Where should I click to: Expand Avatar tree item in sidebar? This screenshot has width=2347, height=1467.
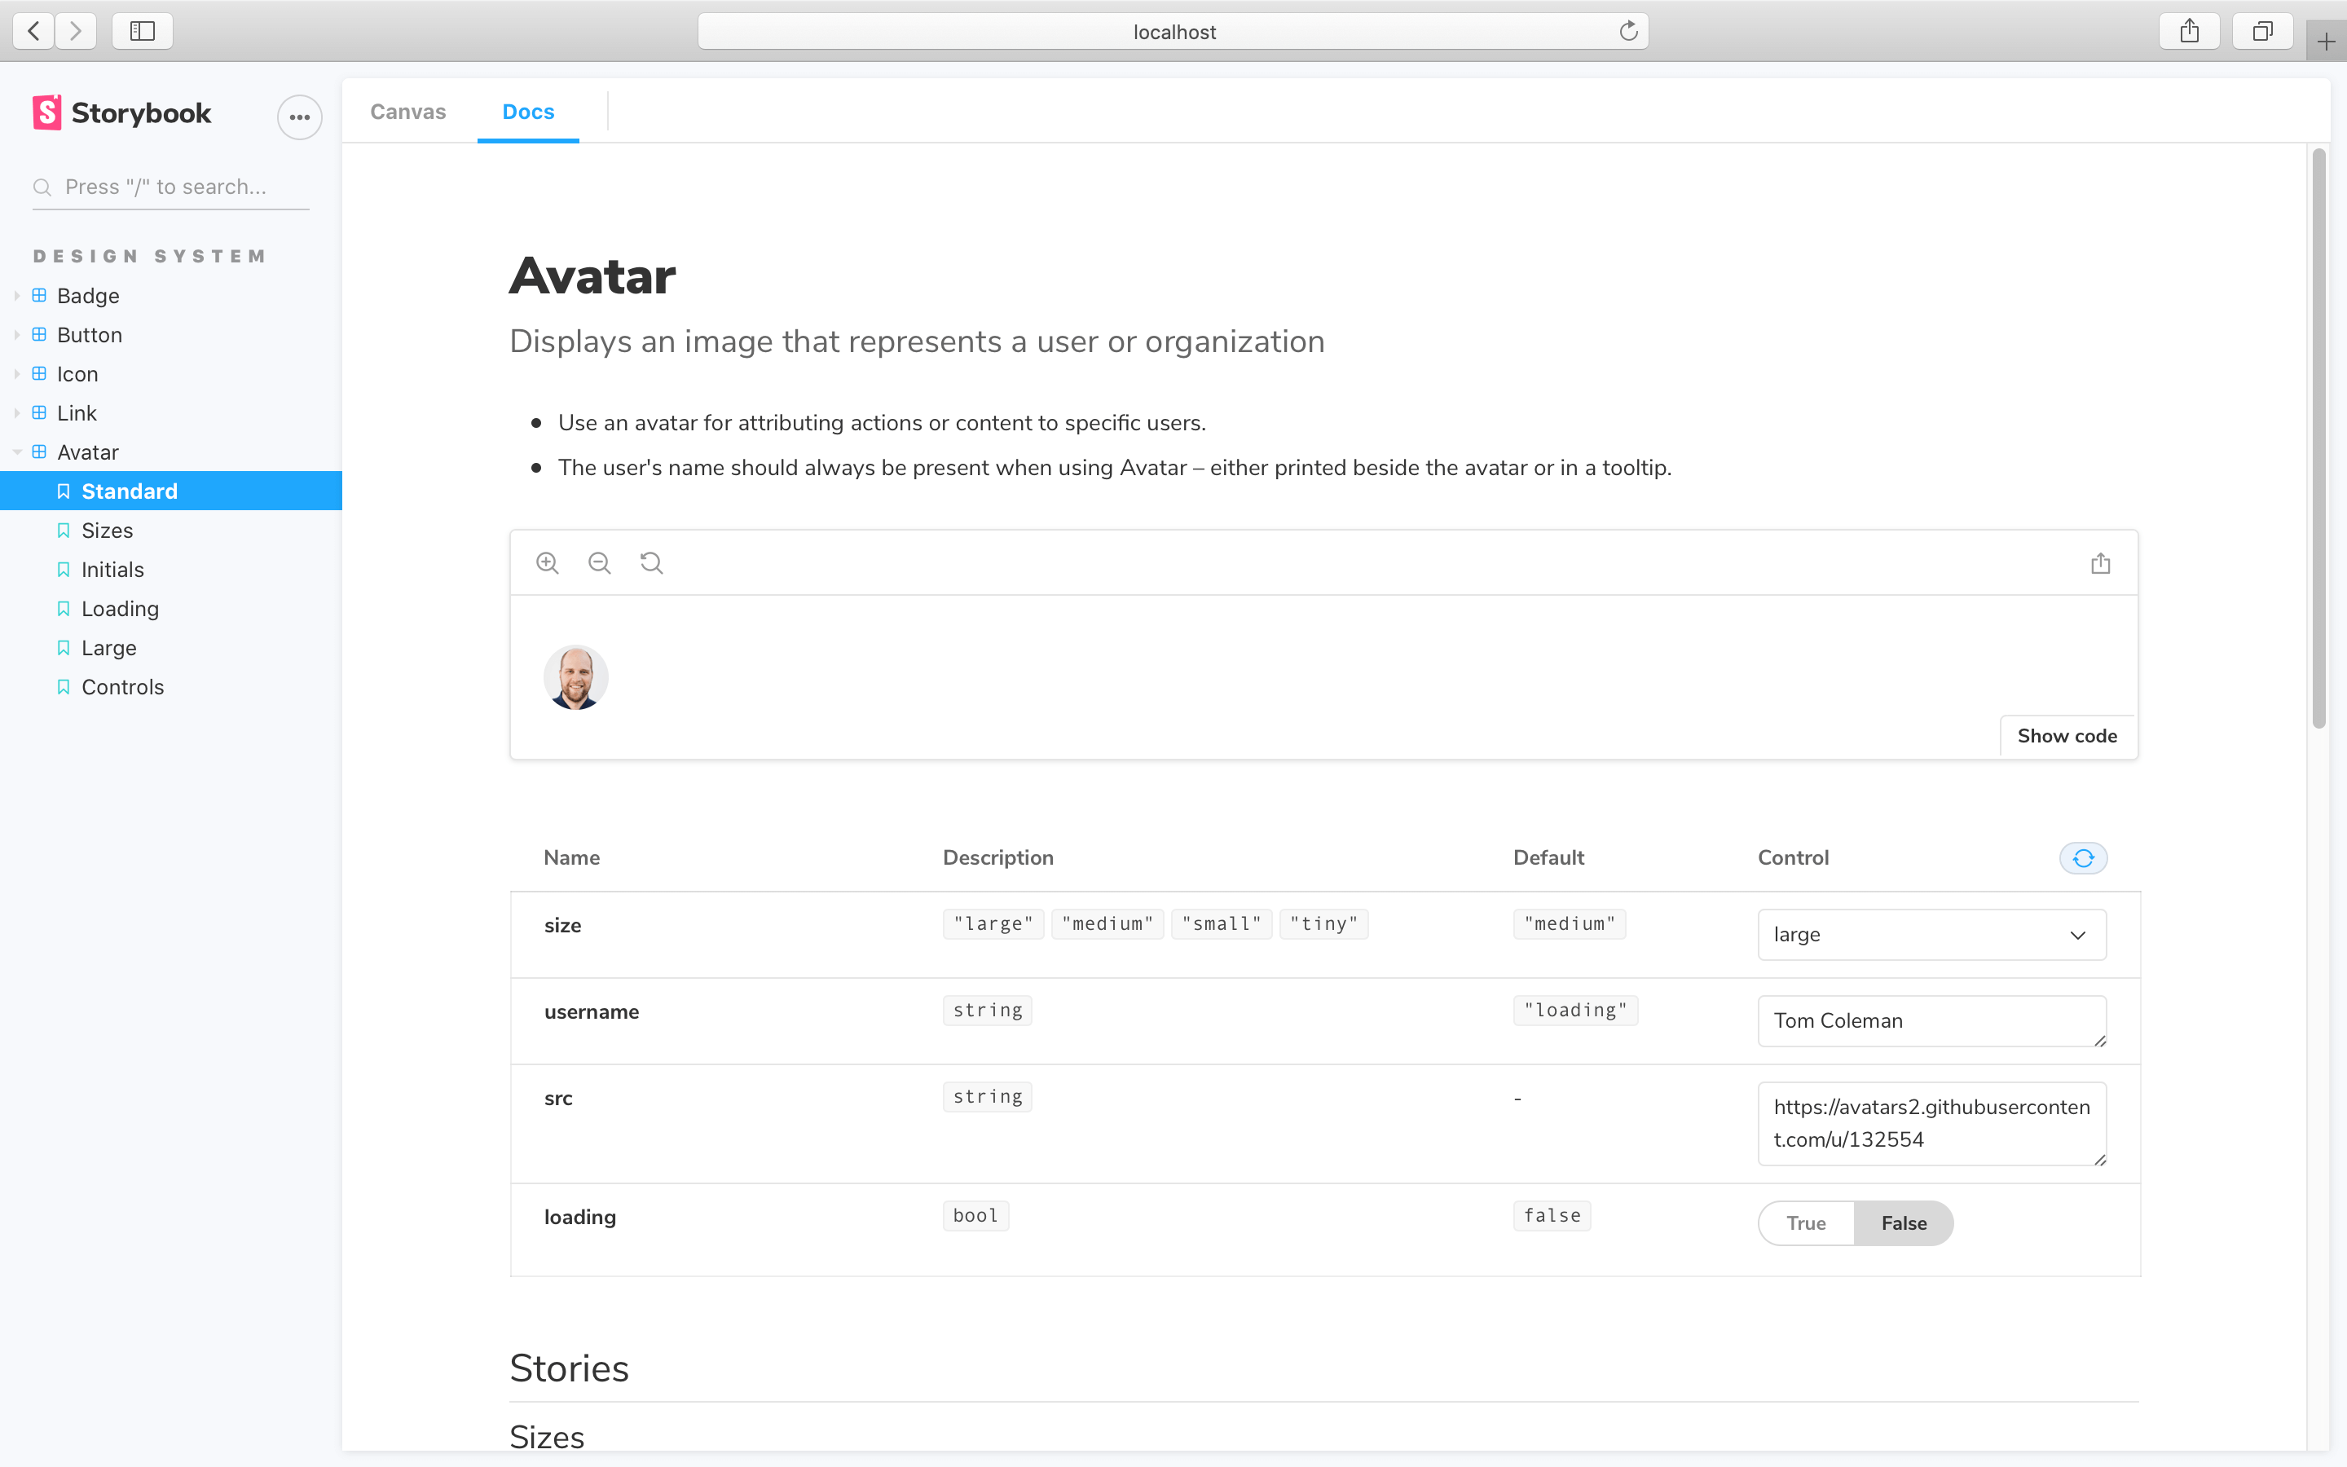click(x=14, y=452)
